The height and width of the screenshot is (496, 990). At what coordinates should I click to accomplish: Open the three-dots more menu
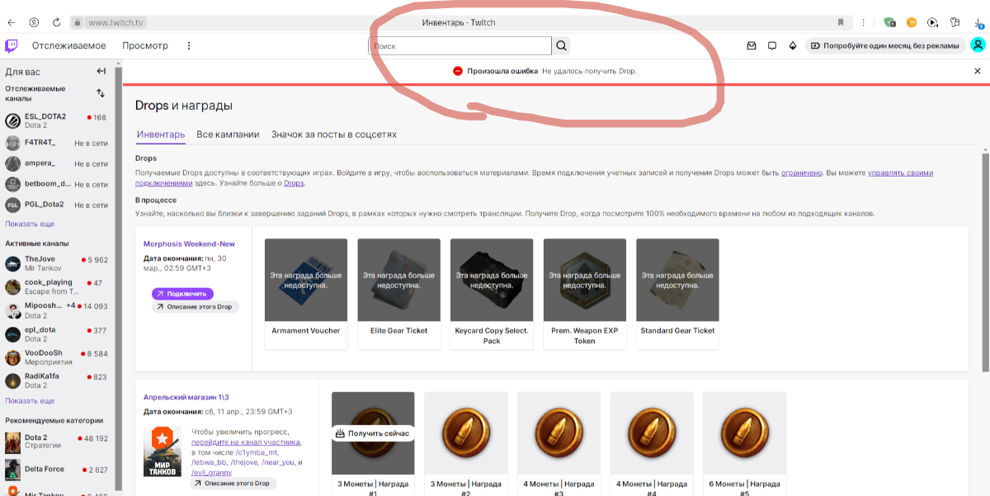pos(189,46)
